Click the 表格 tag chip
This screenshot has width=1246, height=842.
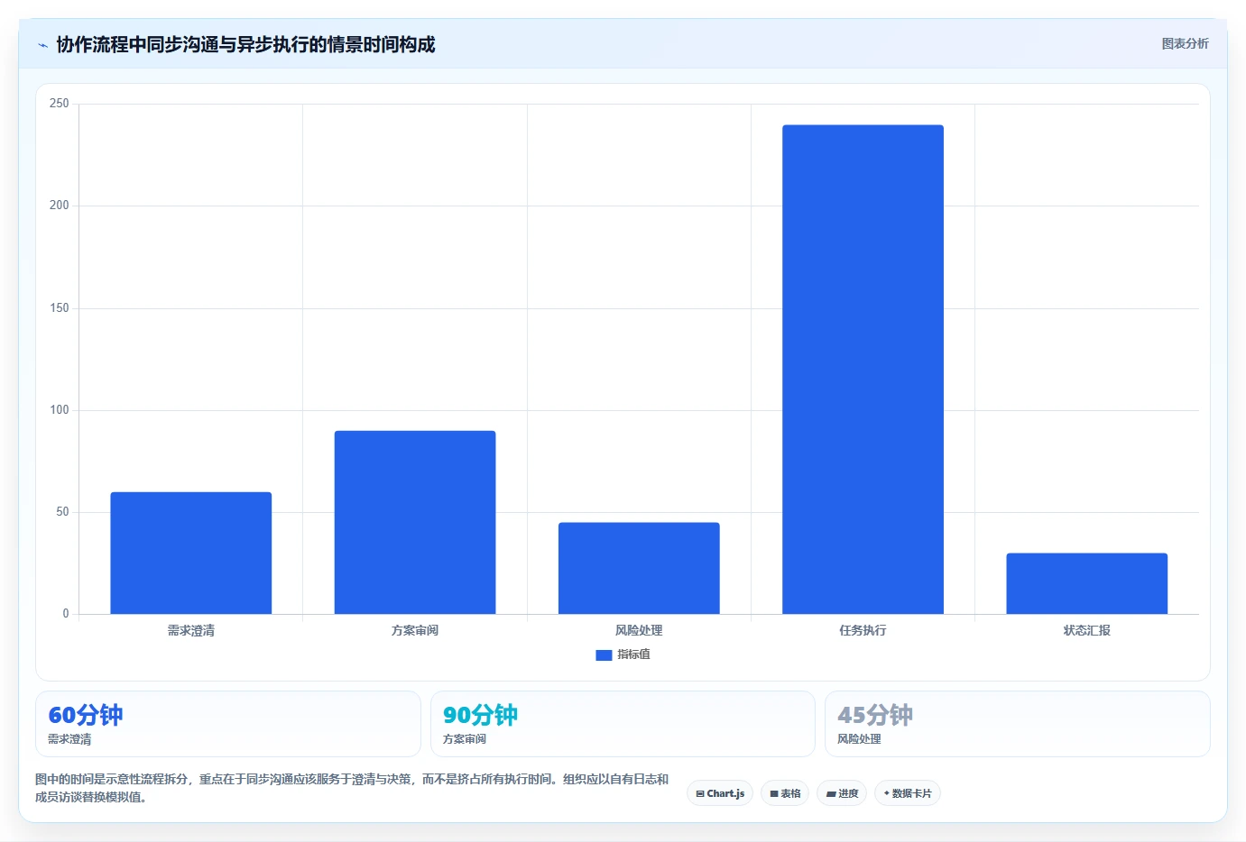point(785,793)
